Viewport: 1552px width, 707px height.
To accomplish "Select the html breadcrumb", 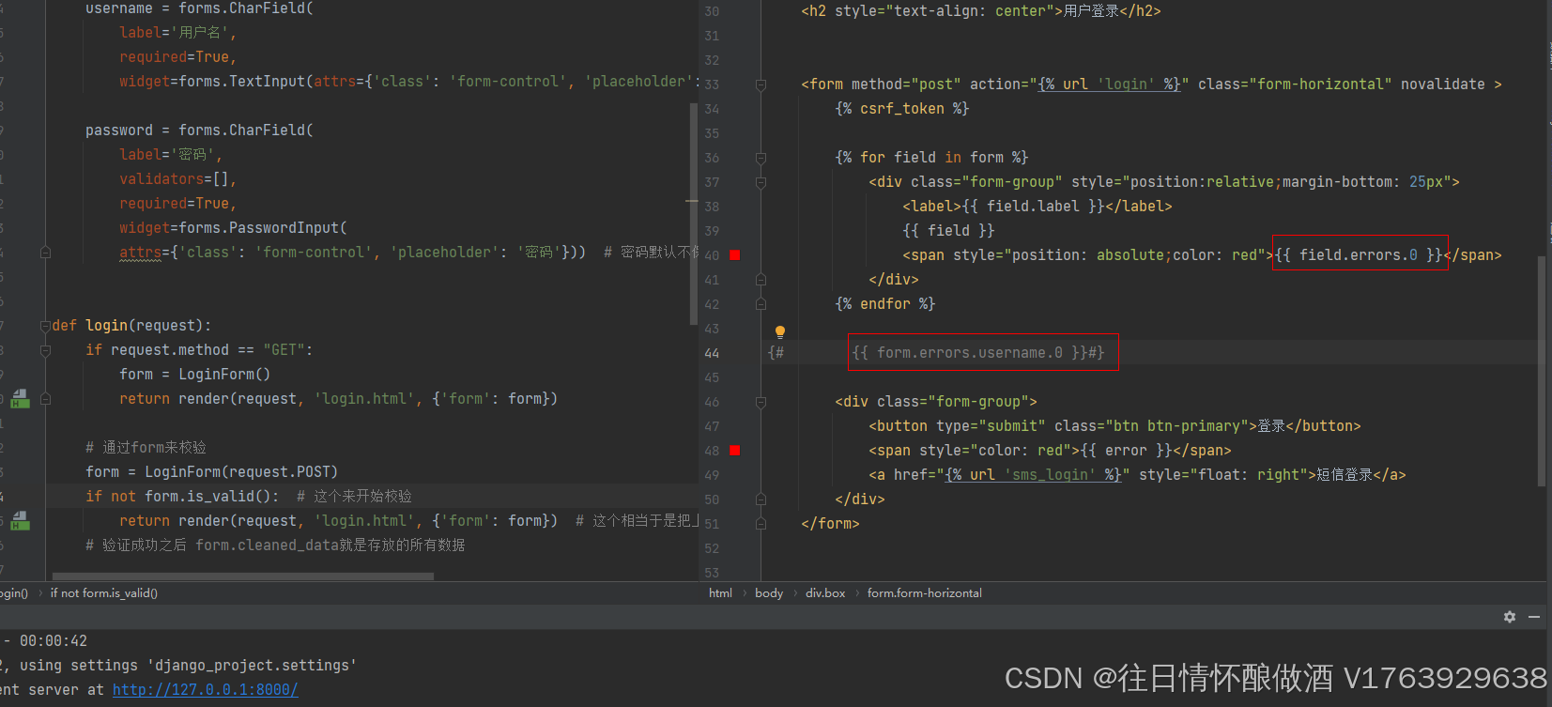I will pyautogui.click(x=720, y=593).
